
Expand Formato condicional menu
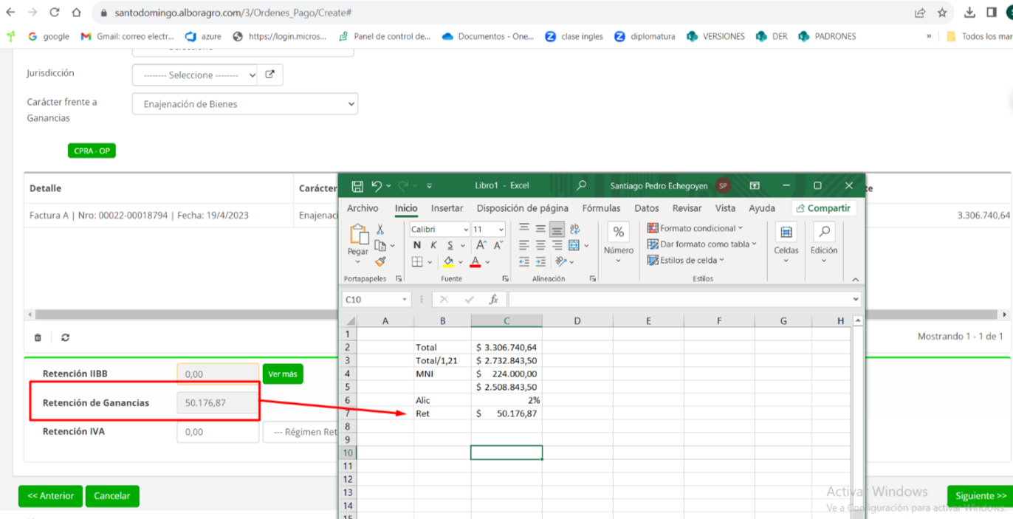[x=696, y=228]
